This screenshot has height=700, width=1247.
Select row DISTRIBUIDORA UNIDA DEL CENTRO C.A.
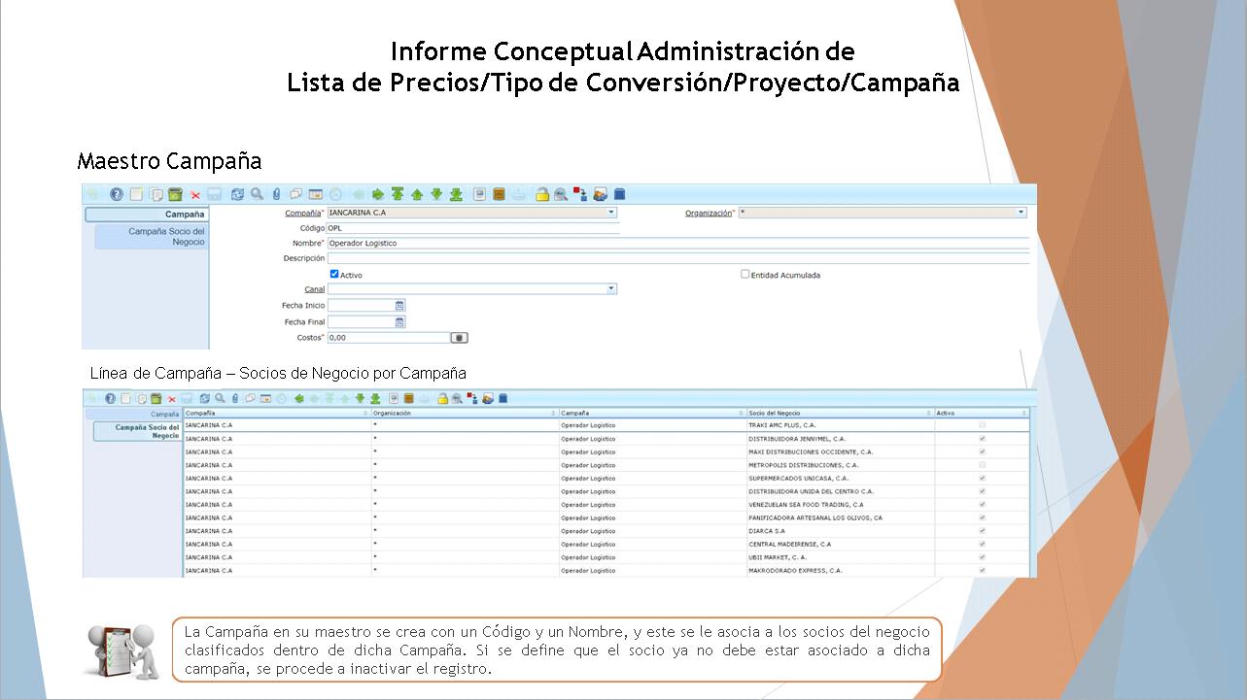click(x=606, y=491)
